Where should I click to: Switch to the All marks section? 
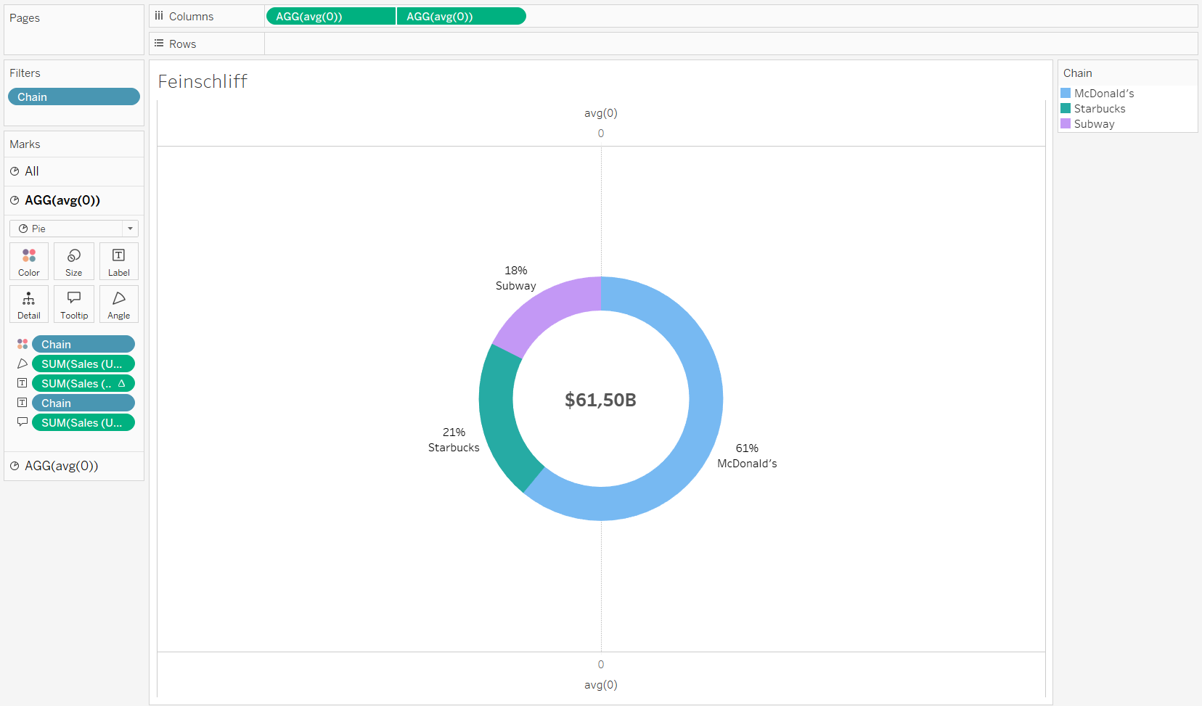[x=74, y=171]
